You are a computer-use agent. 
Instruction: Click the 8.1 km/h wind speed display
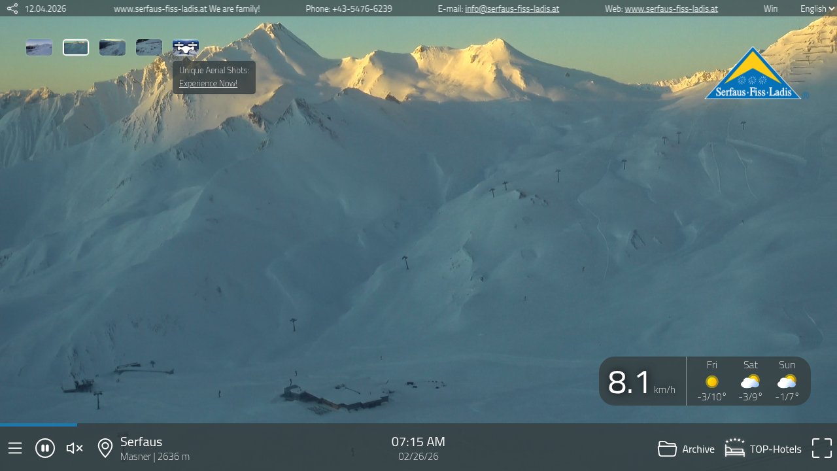[641, 382]
